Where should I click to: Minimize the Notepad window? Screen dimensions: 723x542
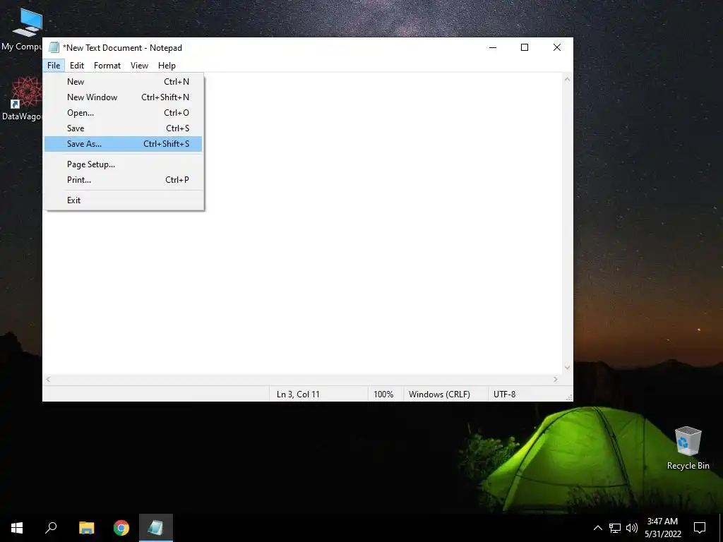493,47
